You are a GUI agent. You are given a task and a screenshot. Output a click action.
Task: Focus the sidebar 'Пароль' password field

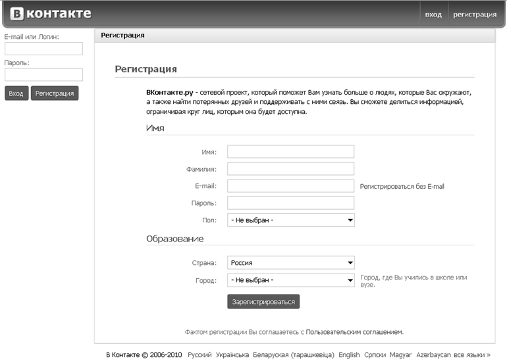click(x=43, y=74)
